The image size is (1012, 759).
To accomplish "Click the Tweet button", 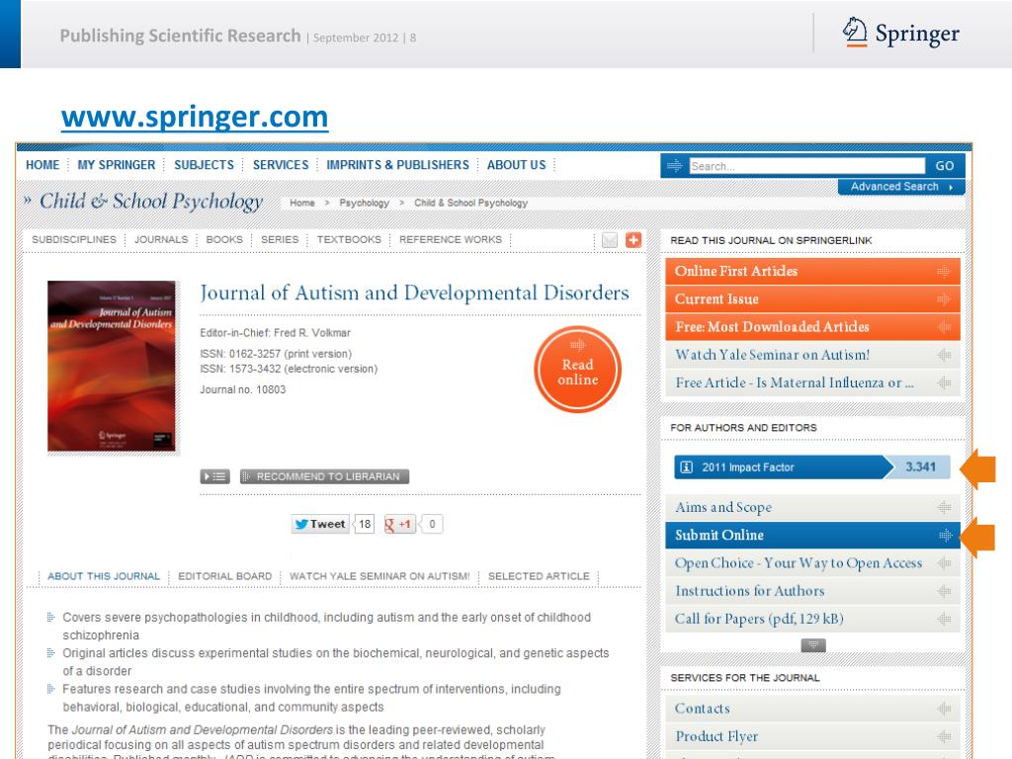I will click(320, 524).
